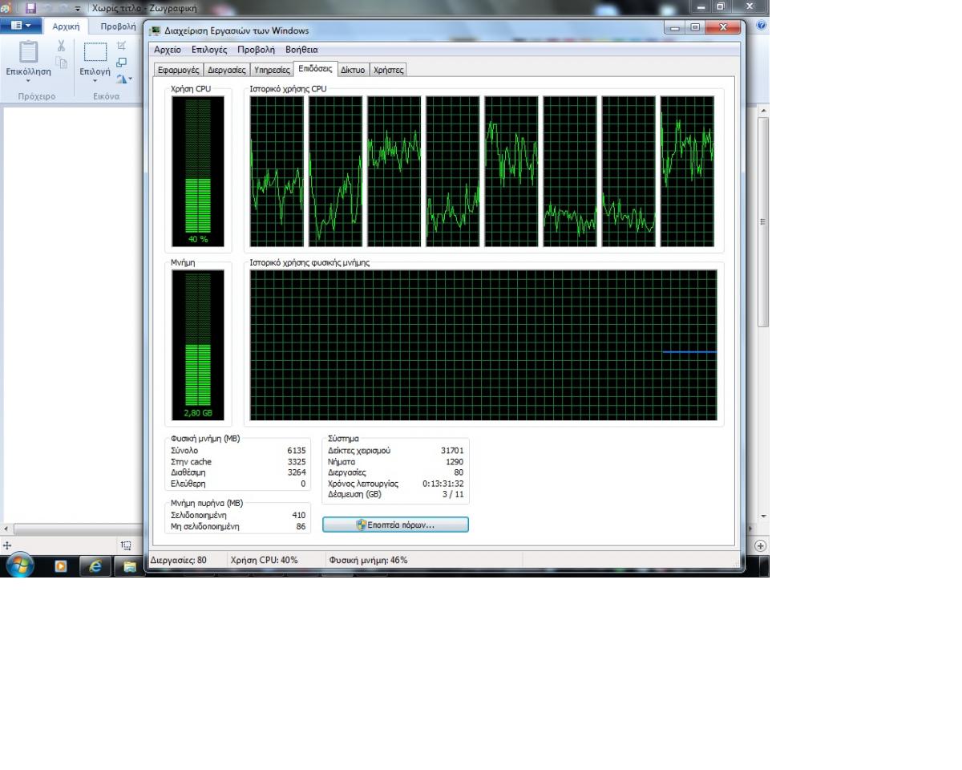Click the first CPU core history graph
This screenshot has height=770, width=962.
click(x=277, y=172)
